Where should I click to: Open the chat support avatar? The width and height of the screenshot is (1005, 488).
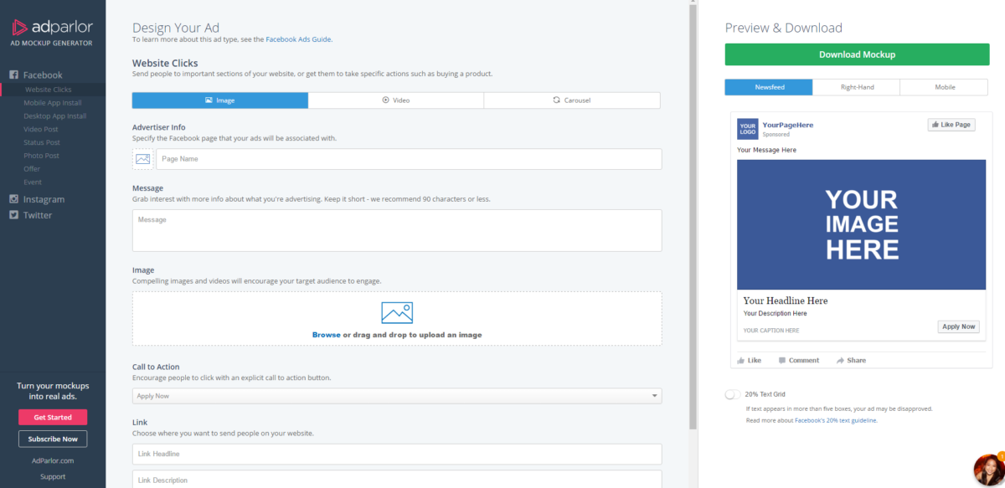point(989,471)
